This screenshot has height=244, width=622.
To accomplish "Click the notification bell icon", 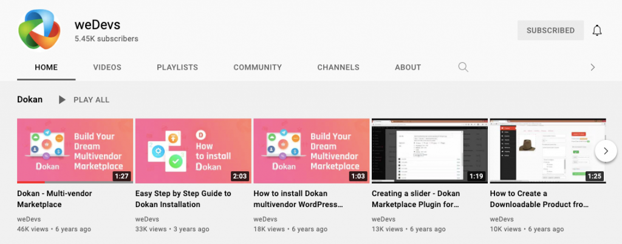I will [597, 30].
